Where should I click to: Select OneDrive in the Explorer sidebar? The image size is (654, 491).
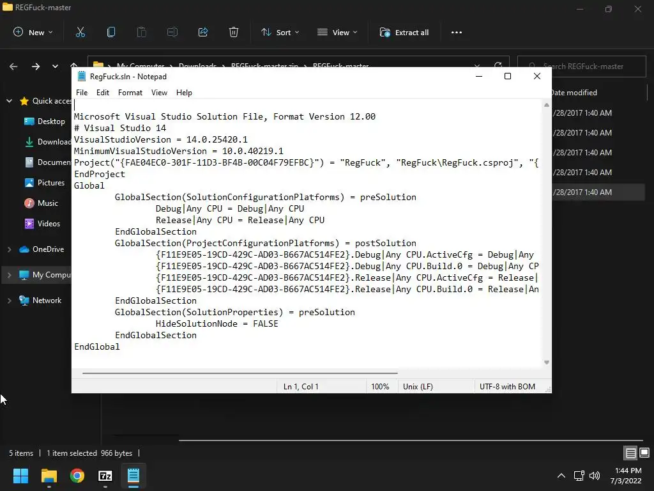tap(42, 249)
